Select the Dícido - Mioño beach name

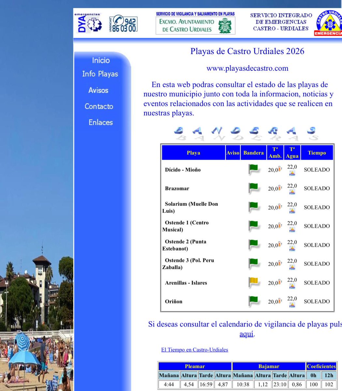click(x=183, y=169)
